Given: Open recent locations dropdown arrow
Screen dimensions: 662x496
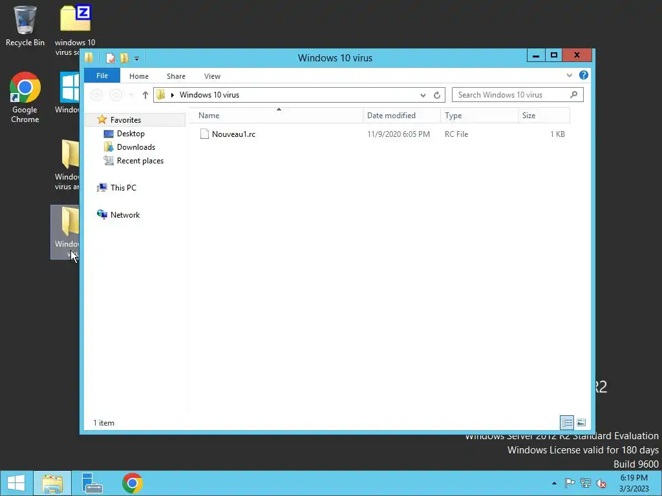Looking at the screenshot, I should pyautogui.click(x=131, y=96).
